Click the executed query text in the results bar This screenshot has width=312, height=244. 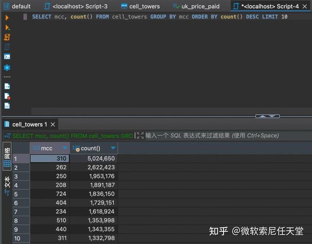coord(72,136)
